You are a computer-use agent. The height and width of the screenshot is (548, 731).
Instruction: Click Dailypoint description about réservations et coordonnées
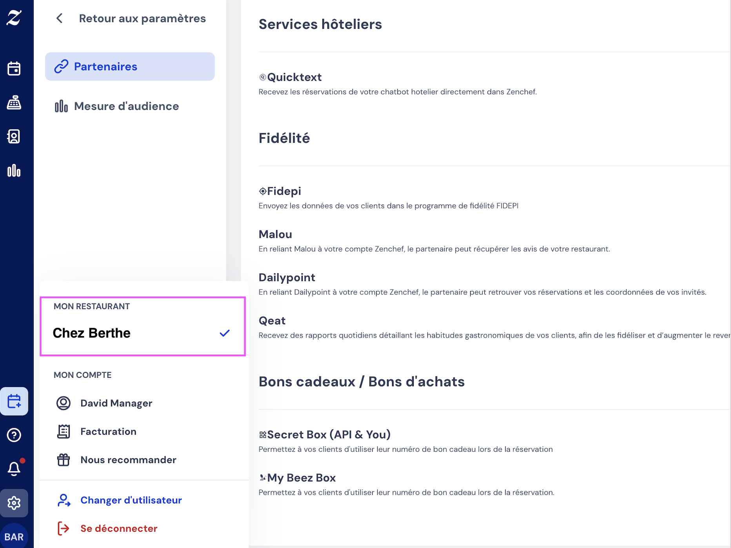(x=482, y=292)
